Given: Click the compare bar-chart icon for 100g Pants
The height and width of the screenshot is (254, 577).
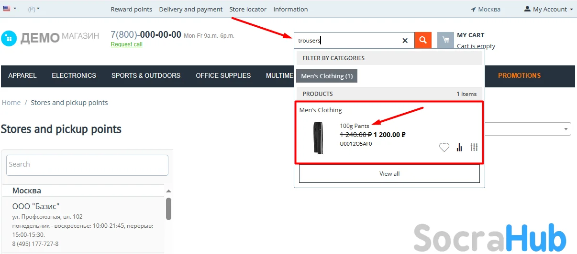Looking at the screenshot, I should (x=459, y=148).
